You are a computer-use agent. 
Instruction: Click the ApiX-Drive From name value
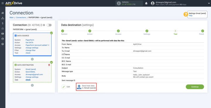(137, 44)
